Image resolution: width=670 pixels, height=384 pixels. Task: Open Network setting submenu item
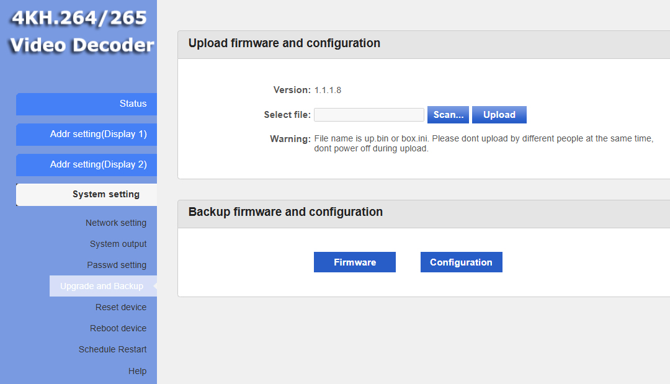tap(116, 223)
